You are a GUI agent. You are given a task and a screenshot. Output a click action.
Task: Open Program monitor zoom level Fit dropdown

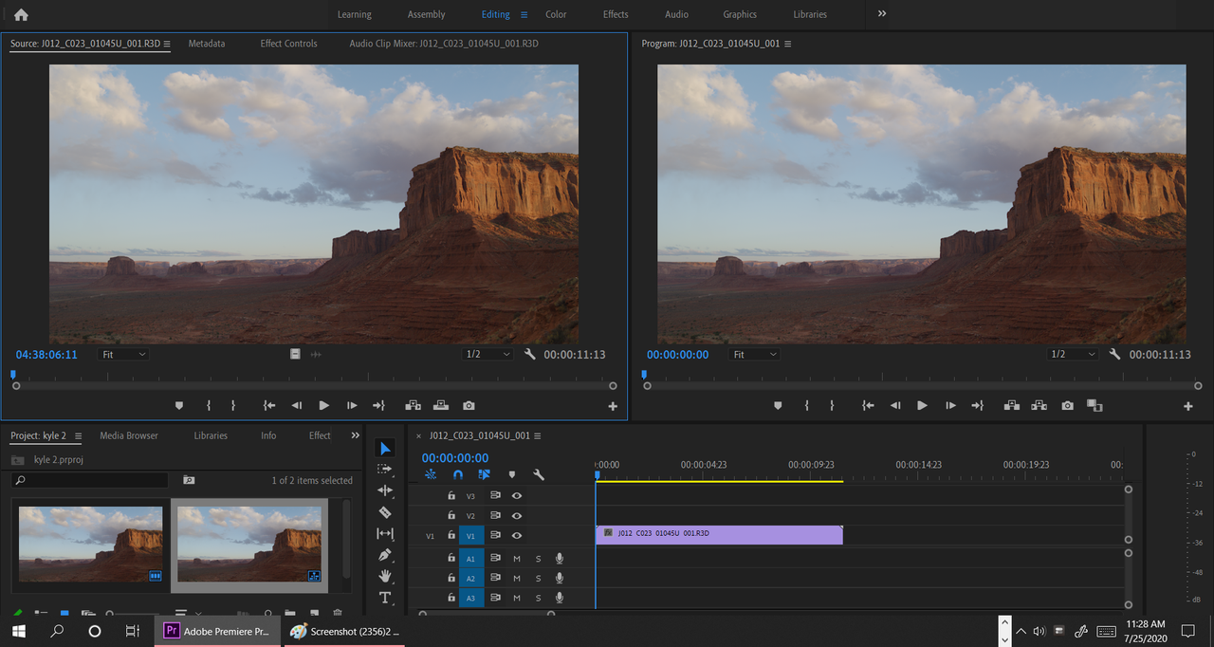754,354
